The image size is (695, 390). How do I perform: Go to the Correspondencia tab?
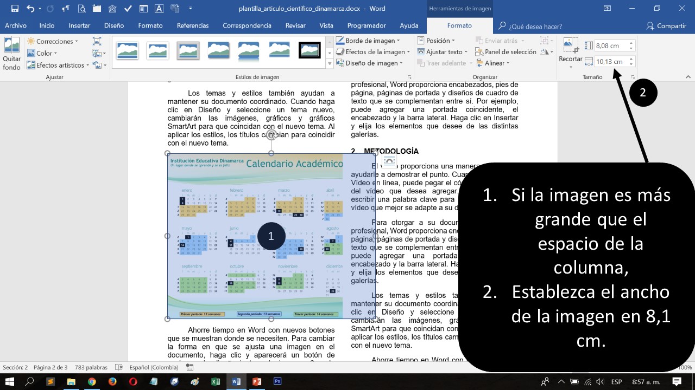pos(247,25)
